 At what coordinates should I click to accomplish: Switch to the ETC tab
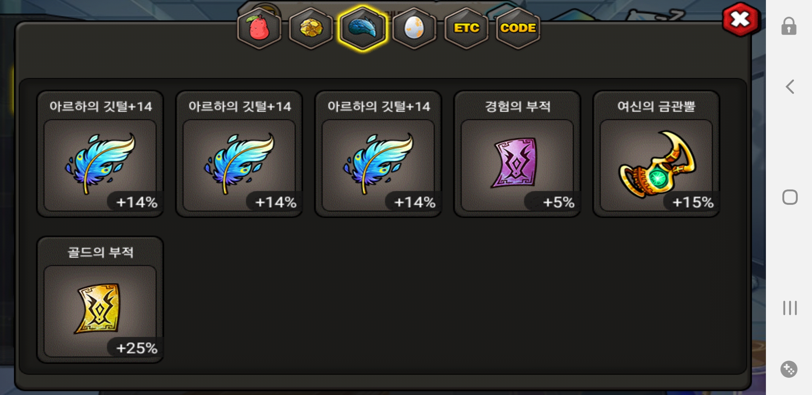click(466, 29)
